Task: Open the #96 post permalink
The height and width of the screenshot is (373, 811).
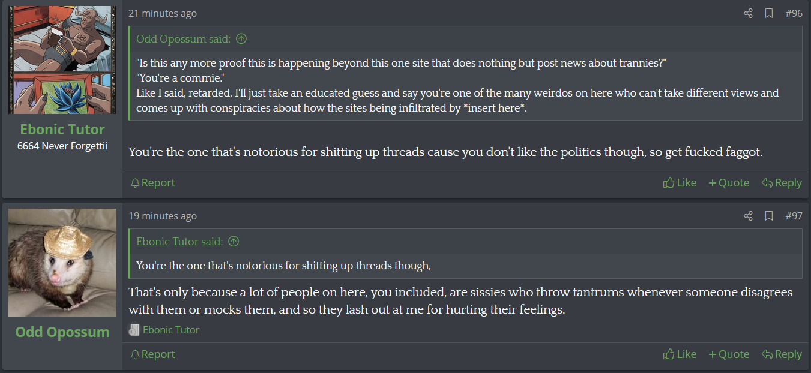Action: pos(794,13)
